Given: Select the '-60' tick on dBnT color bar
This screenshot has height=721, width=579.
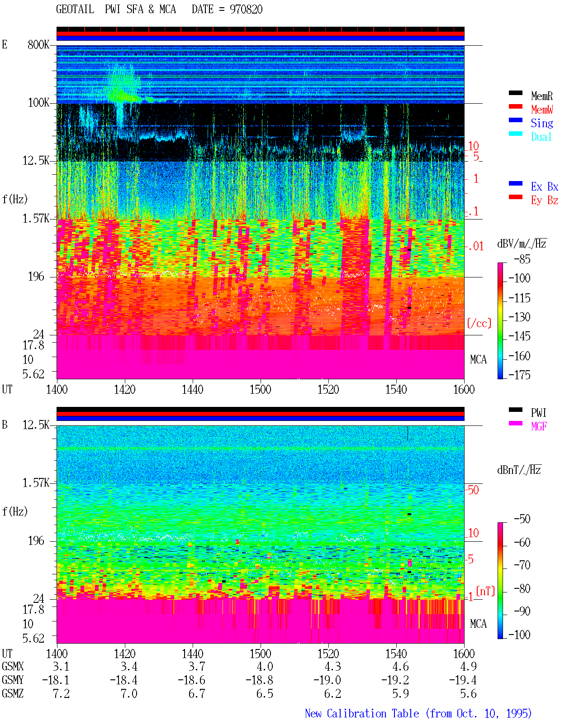Looking at the screenshot, I should [x=522, y=542].
